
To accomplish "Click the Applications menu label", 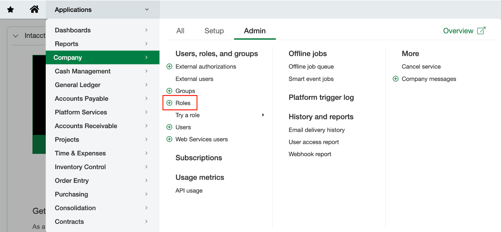I will [73, 10].
